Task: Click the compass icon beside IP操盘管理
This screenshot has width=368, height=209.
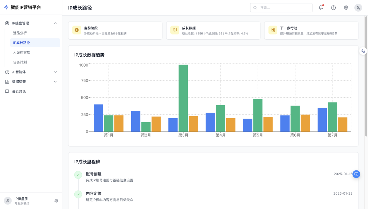Action: tap(7, 23)
